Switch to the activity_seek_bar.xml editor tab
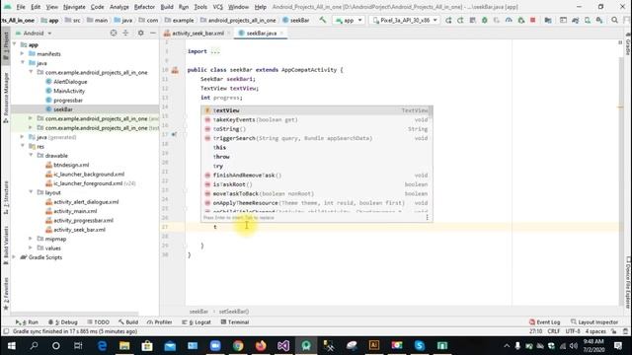The image size is (632, 355). (197, 33)
